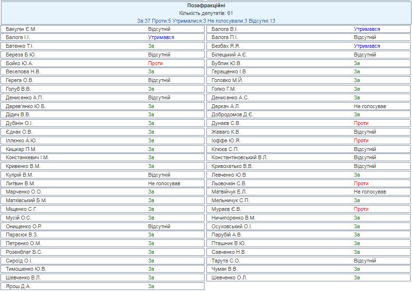The width and height of the screenshot is (412, 291).
Task: Click the green "За" vote for Ярош Д.А.
Action: (151, 286)
